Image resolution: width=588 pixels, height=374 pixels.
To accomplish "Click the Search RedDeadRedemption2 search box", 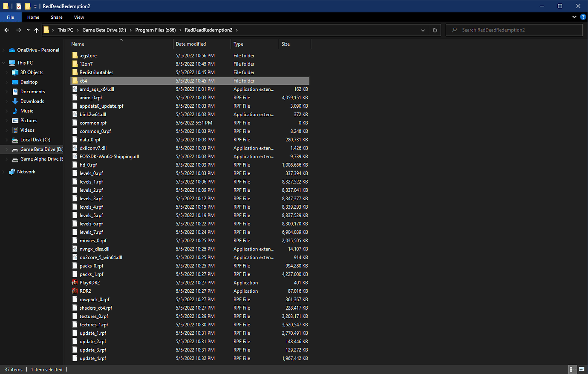I will (x=511, y=30).
